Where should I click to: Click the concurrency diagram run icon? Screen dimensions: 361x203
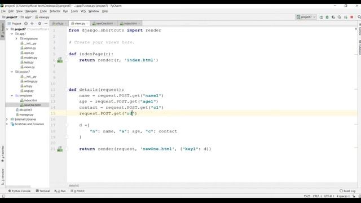(x=346, y=17)
